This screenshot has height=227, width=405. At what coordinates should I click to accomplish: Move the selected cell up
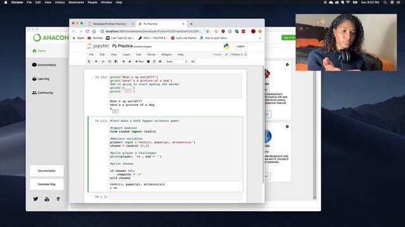(x=123, y=62)
